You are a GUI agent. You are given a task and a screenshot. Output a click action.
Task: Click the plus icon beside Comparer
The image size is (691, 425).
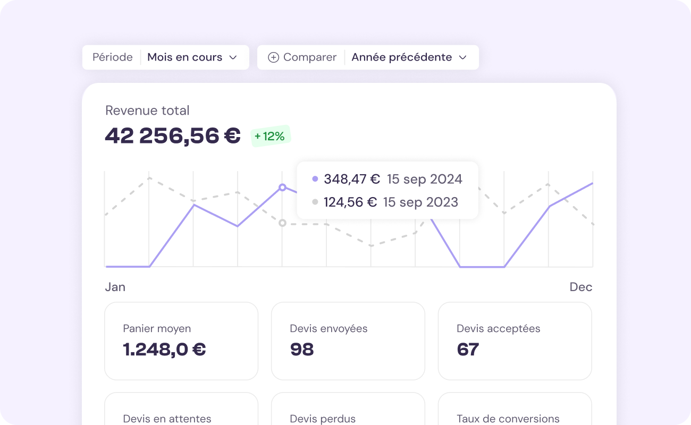(273, 57)
